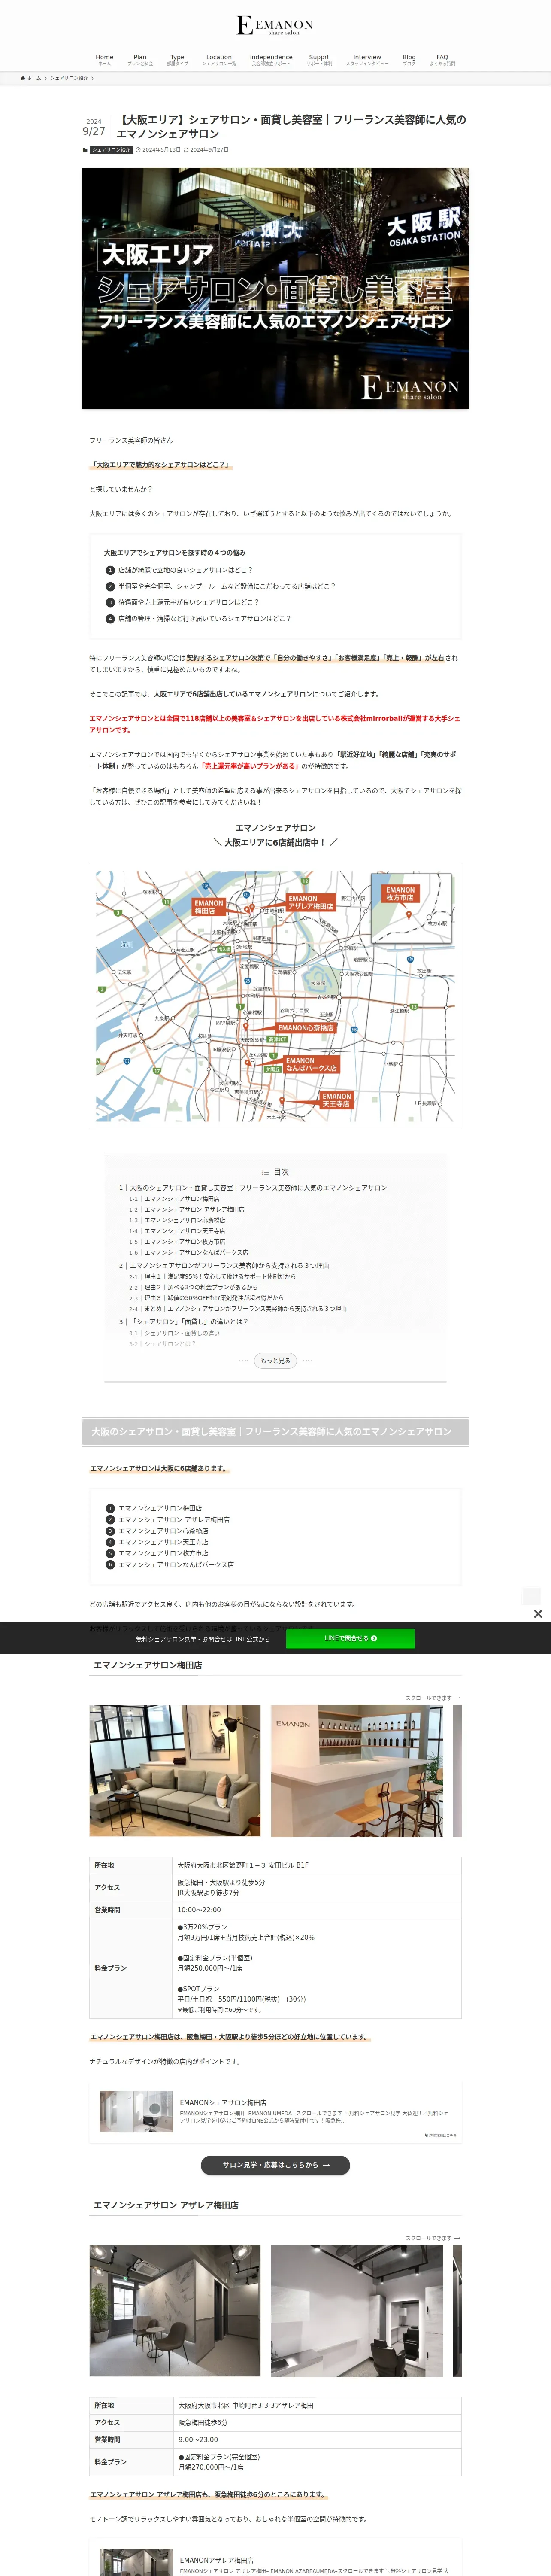
Task: Open the Home menu item
Action: point(104,60)
